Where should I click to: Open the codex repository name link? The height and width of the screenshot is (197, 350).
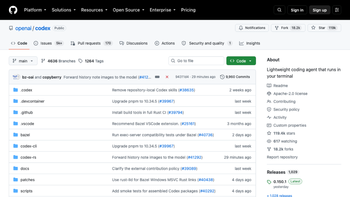tap(43, 28)
